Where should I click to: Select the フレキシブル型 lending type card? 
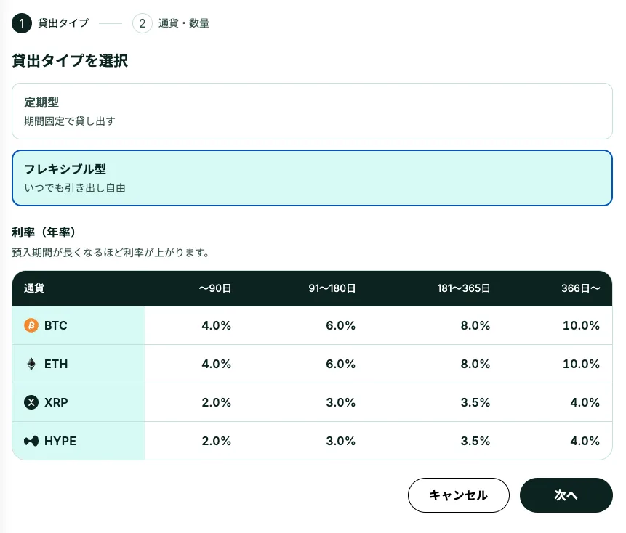[312, 178]
